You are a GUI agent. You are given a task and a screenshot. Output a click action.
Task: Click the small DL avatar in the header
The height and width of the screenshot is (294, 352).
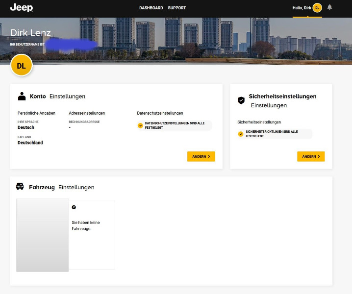click(317, 8)
